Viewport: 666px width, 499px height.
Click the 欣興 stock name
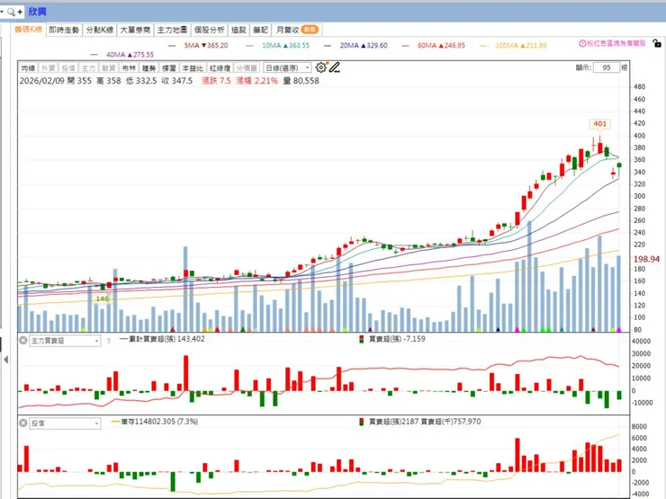(38, 12)
